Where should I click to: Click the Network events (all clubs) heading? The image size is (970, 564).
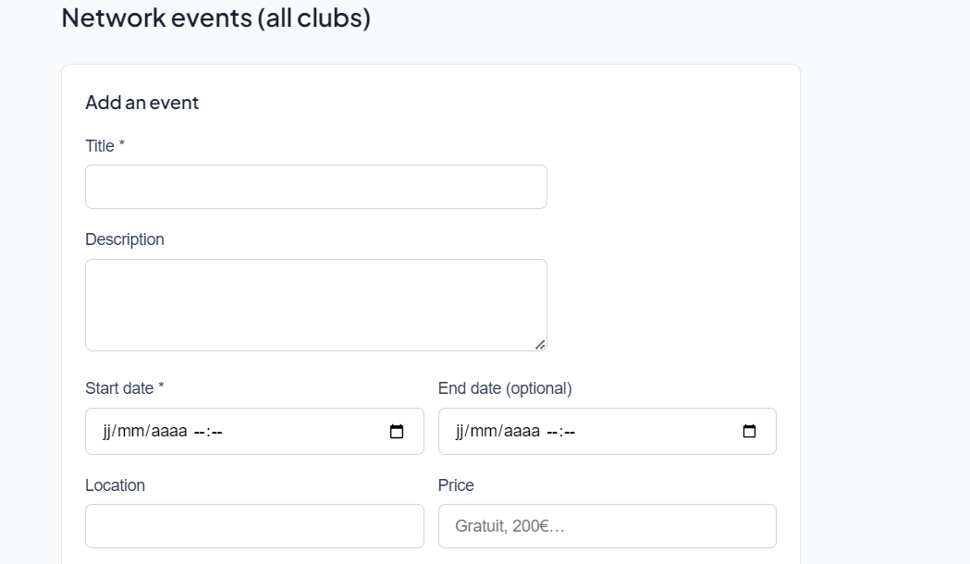215,18
